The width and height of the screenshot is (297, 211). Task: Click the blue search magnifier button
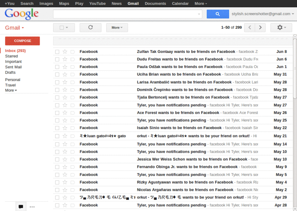coord(218,14)
